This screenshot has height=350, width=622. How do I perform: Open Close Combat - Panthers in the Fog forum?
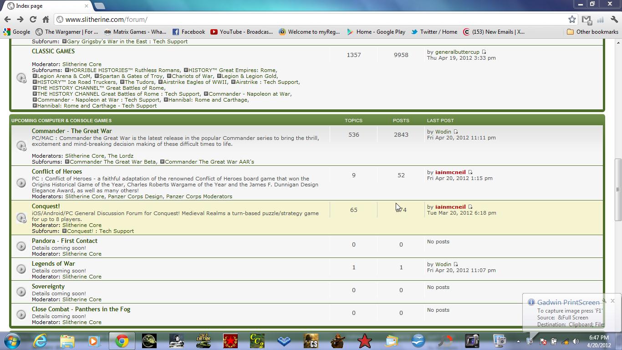tap(81, 309)
